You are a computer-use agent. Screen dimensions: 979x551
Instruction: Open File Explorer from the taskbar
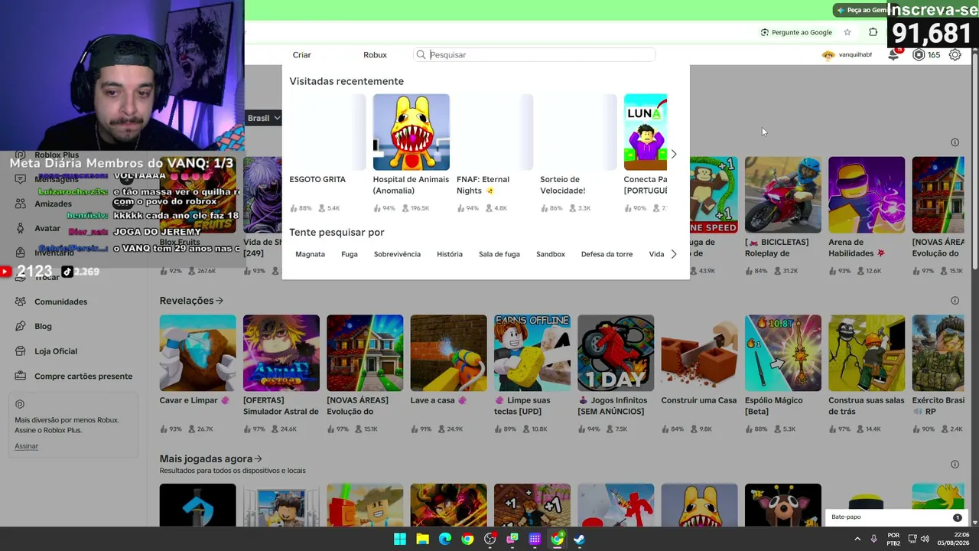tap(422, 539)
